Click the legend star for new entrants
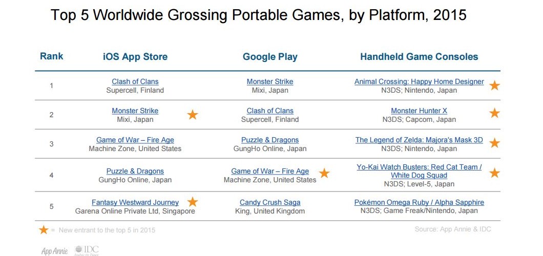543x256 pixels. 44,230
